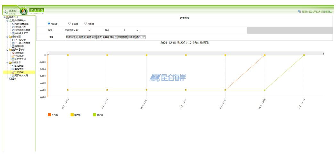
Task: Click the 退出 logout icon
Action: [10, 79]
